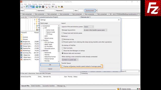Click the Invoices folder icon
The image size is (161, 90).
(x=22, y=37)
